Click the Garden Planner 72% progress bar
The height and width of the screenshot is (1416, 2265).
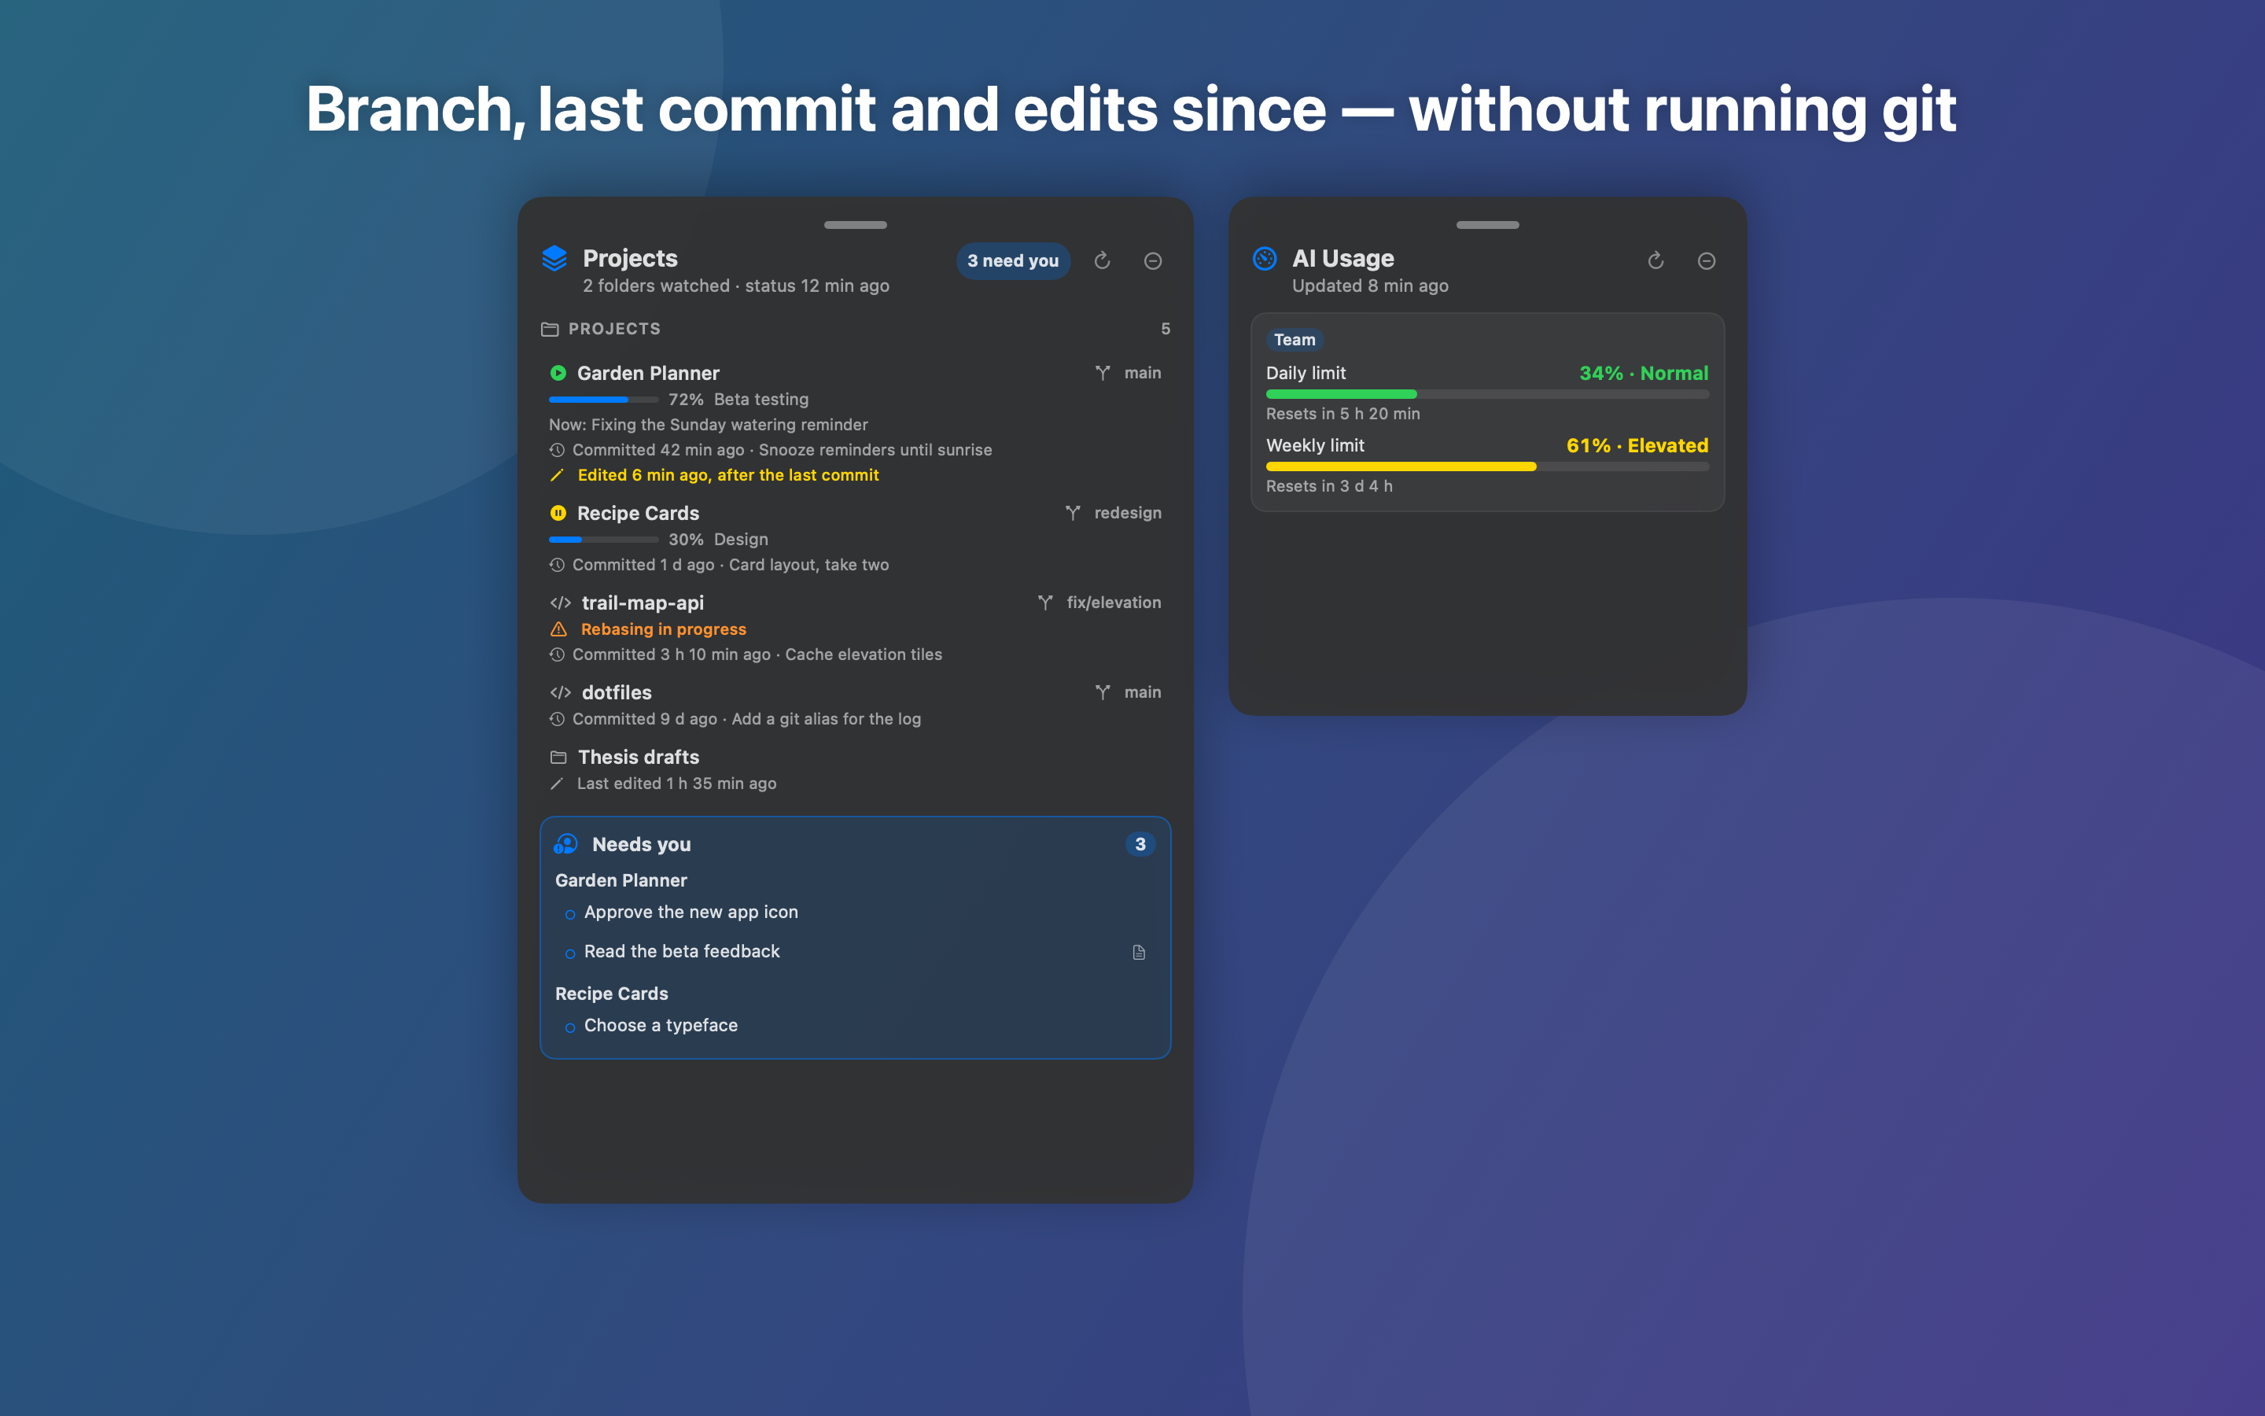(x=604, y=400)
